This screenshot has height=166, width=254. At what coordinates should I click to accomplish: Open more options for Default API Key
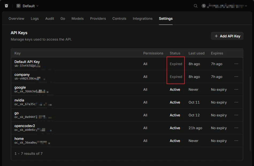[x=236, y=64]
